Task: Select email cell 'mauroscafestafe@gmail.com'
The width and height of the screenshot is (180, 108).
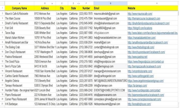Action: (110, 14)
